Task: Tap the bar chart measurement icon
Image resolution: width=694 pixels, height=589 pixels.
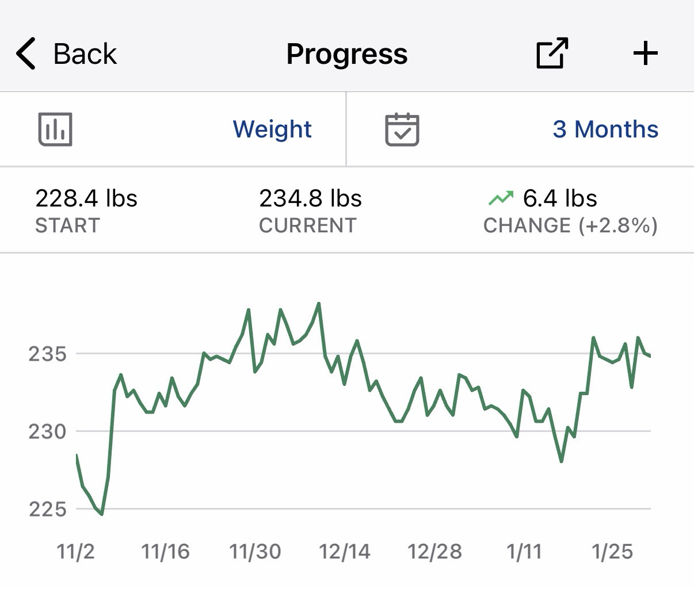Action: coord(55,129)
